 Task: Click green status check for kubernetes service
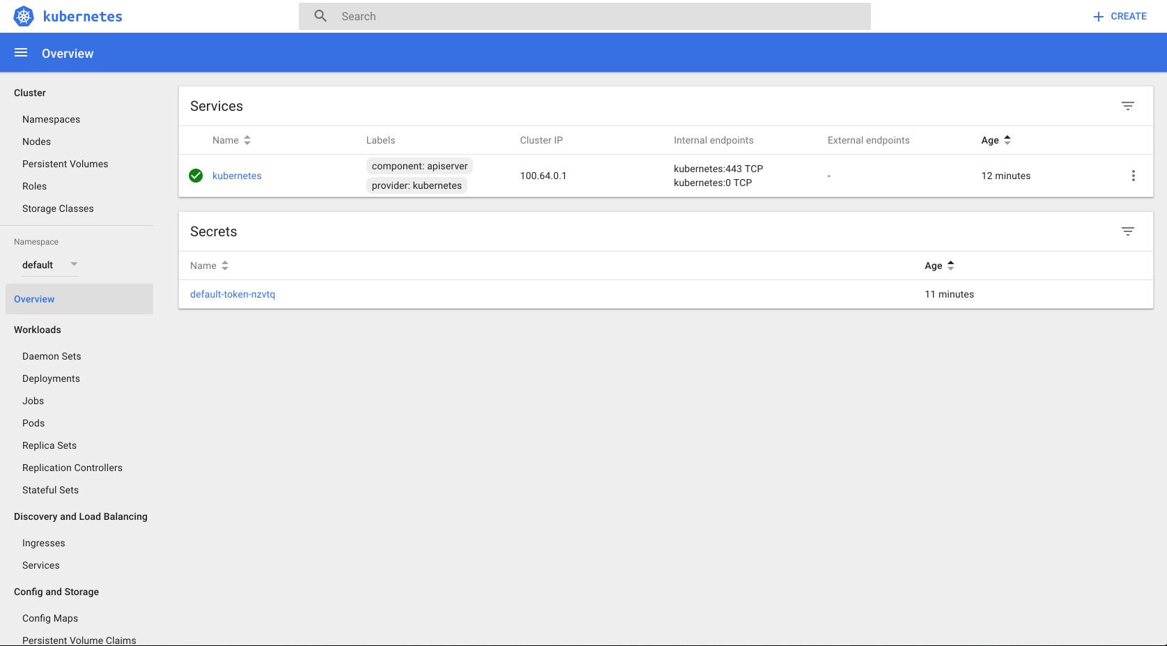196,176
